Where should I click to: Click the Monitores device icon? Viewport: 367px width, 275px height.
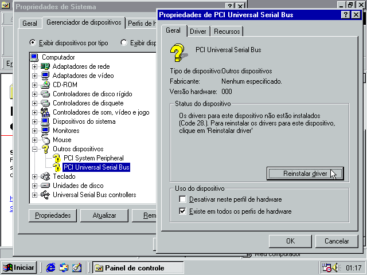(45, 131)
